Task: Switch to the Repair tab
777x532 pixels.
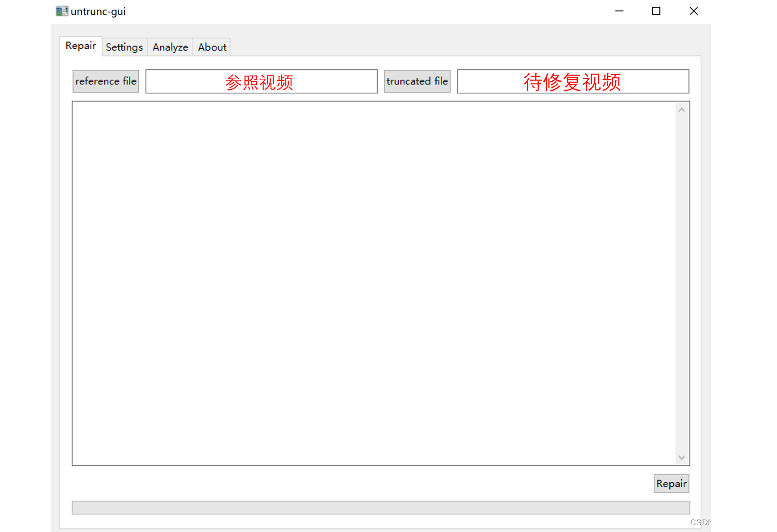Action: (81, 46)
